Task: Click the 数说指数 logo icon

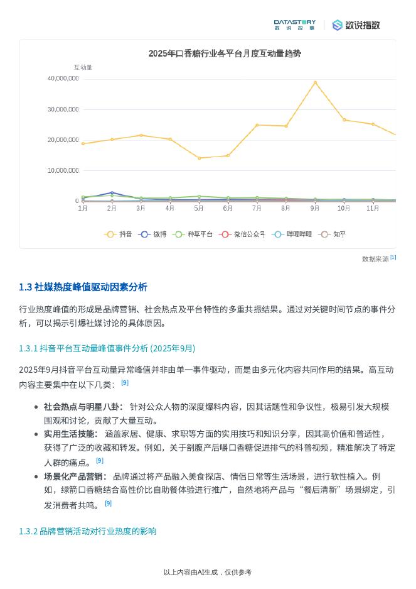Action: [x=337, y=25]
